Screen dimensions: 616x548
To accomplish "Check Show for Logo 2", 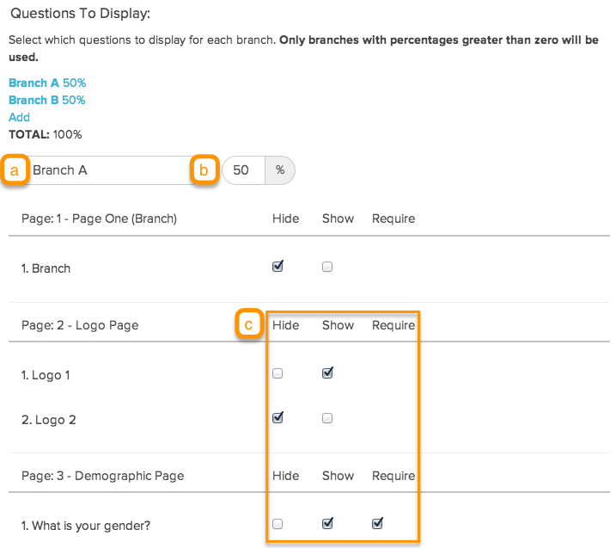I will point(327,419).
